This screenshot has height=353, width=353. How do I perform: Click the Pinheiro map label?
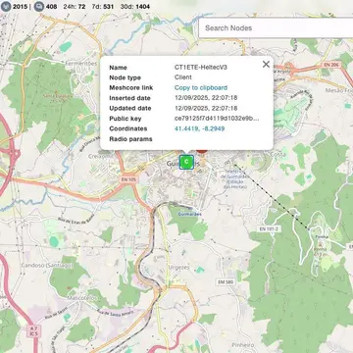[x=243, y=345]
